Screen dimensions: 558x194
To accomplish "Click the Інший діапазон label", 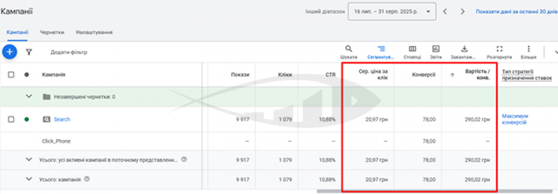I will point(325,12).
